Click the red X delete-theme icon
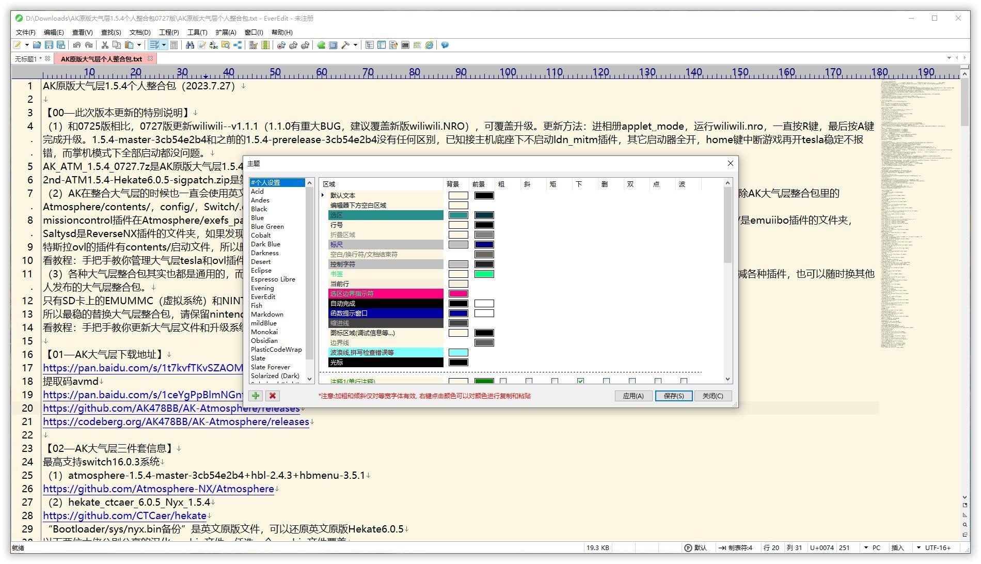 [273, 396]
